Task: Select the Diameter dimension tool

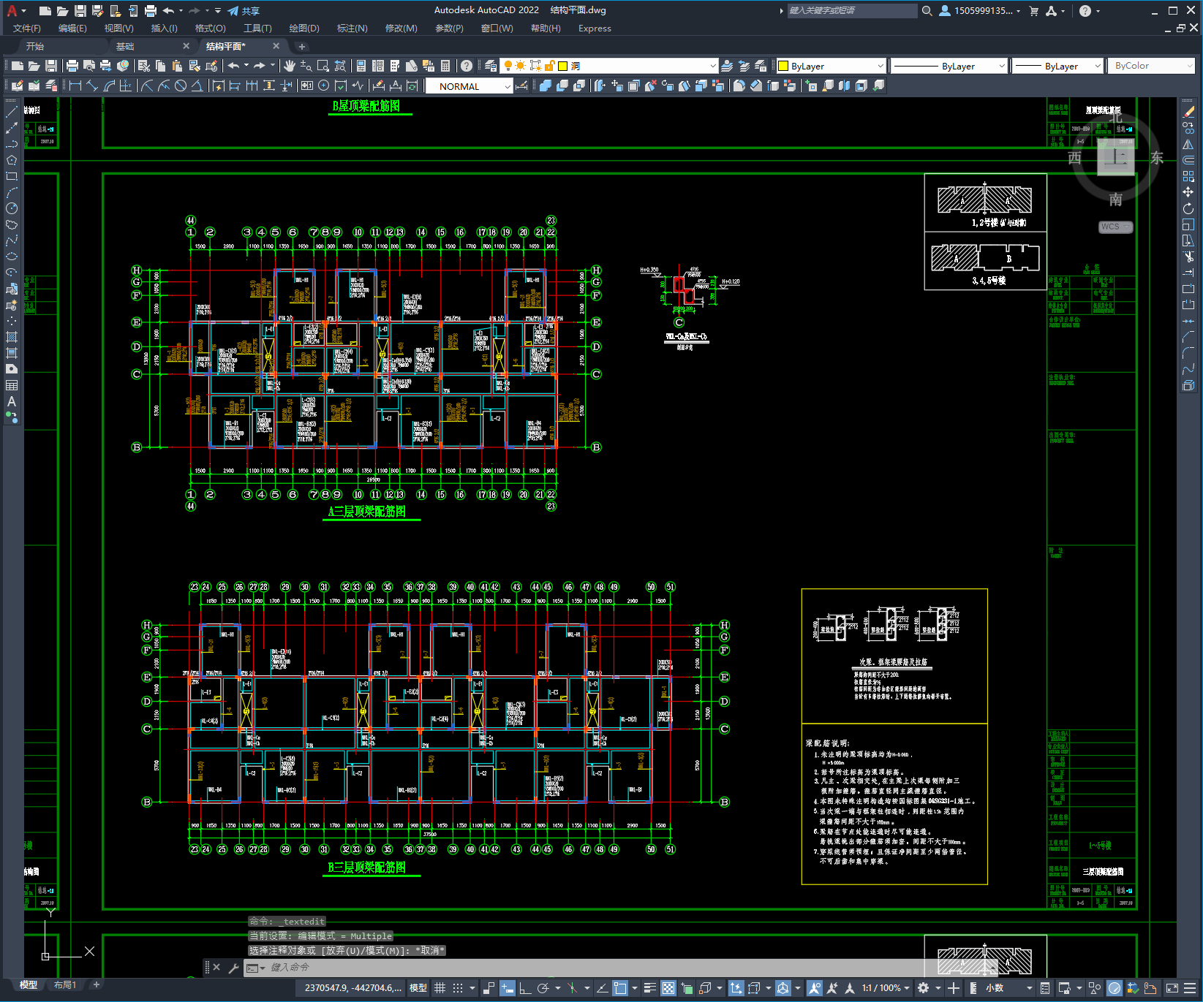Action: coord(181,86)
